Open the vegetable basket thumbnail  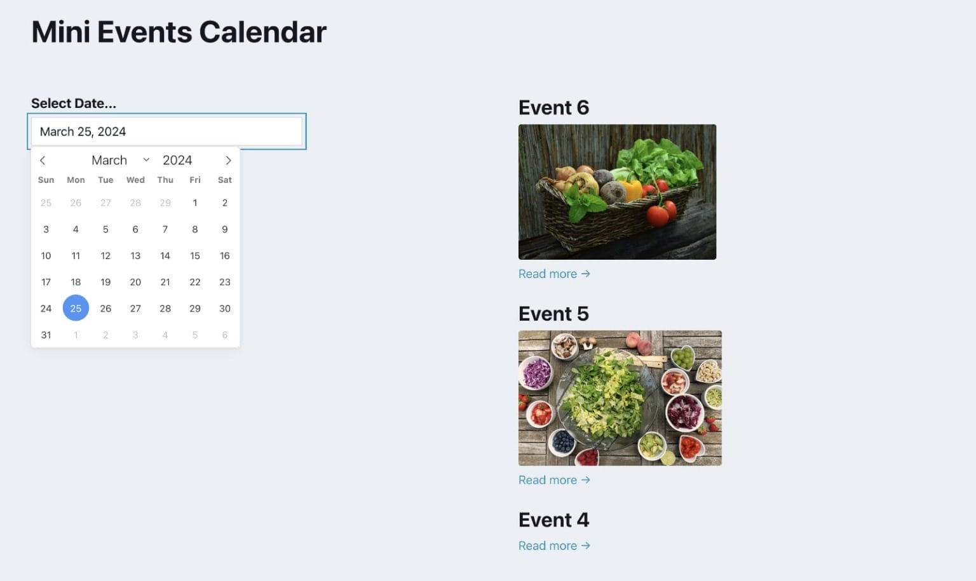(x=617, y=192)
